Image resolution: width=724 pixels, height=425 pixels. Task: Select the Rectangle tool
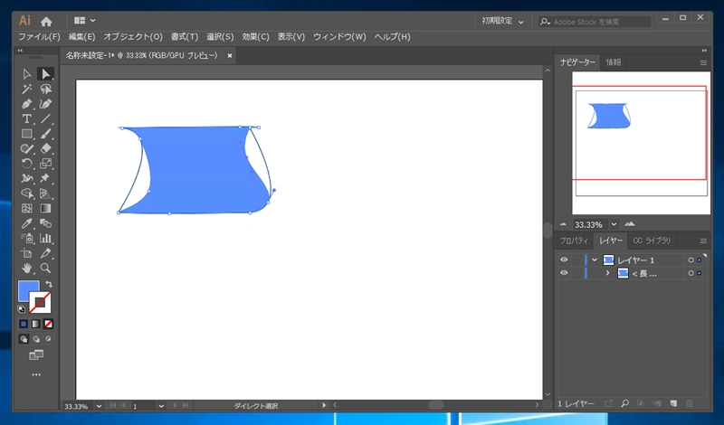(27, 134)
